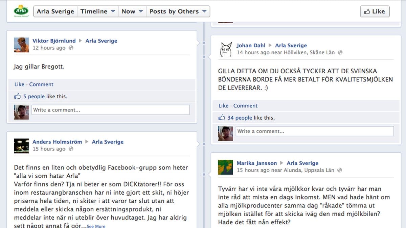Open the Posts by Others filter
This screenshot has width=406, height=228.
coord(178,11)
